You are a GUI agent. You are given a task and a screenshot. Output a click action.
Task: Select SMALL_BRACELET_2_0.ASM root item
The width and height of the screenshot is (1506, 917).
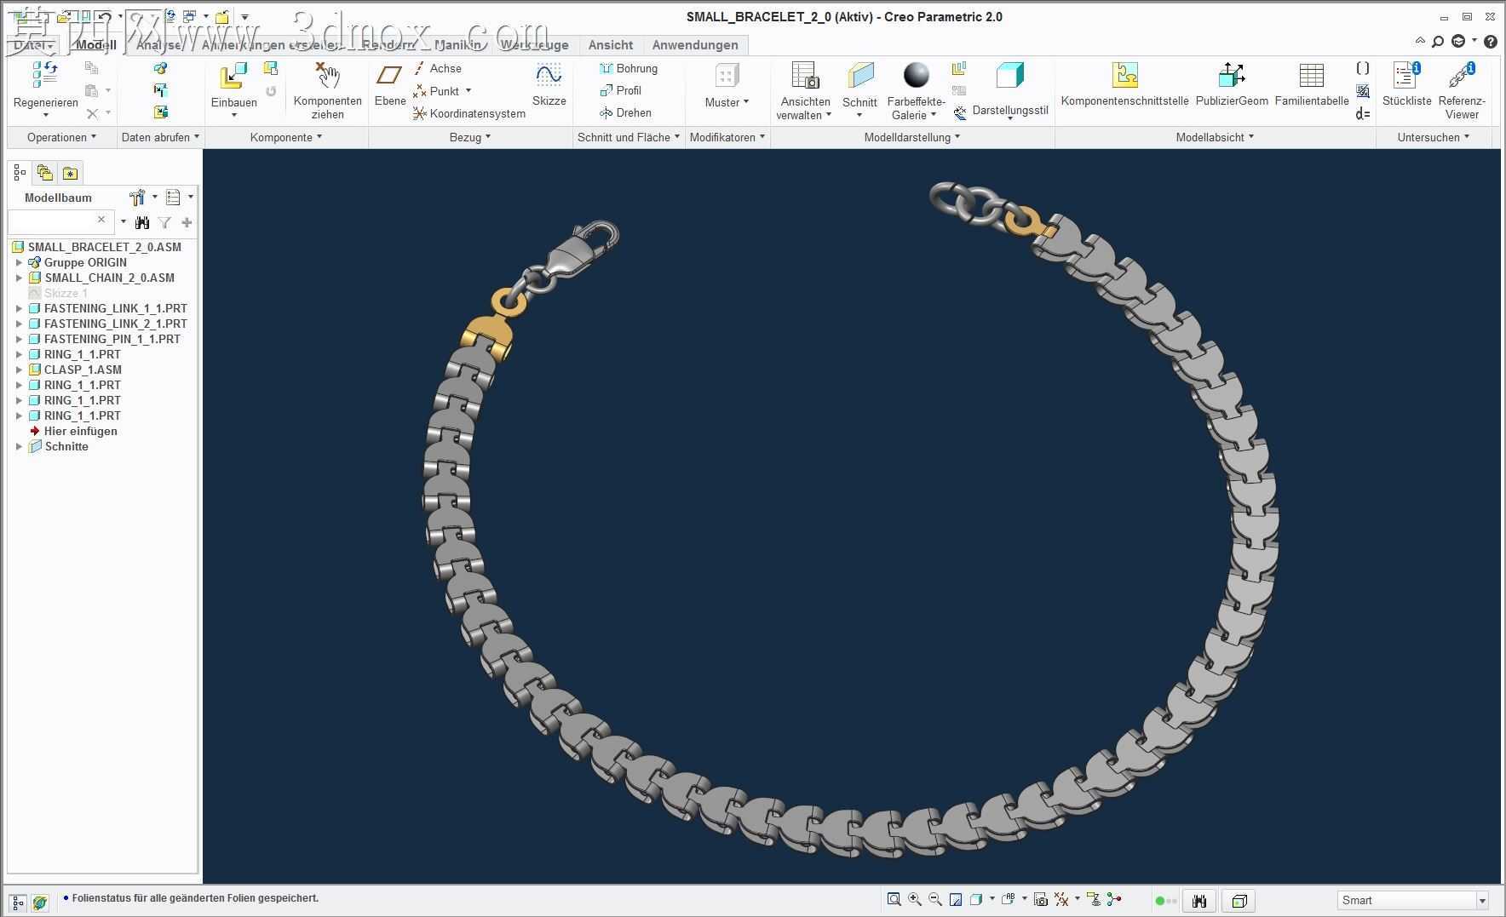pyautogui.click(x=104, y=247)
